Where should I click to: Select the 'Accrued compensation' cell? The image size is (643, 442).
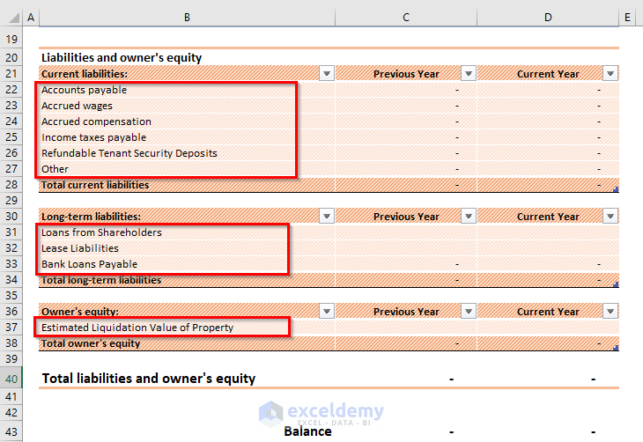tap(187, 122)
